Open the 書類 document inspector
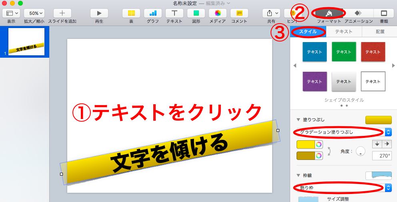This screenshot has width=397, height=202. pos(384,13)
